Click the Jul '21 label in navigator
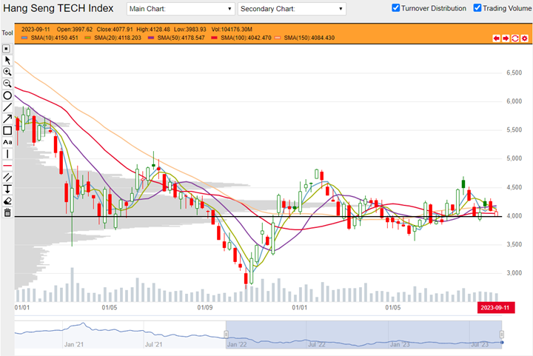Screen dimensions: 533x356 (154, 344)
